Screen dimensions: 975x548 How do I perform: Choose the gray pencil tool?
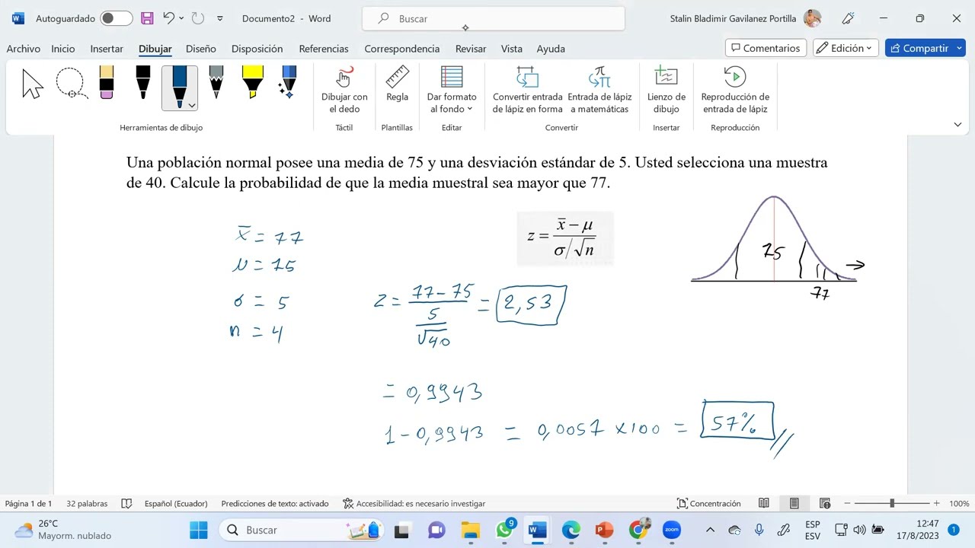tap(216, 82)
